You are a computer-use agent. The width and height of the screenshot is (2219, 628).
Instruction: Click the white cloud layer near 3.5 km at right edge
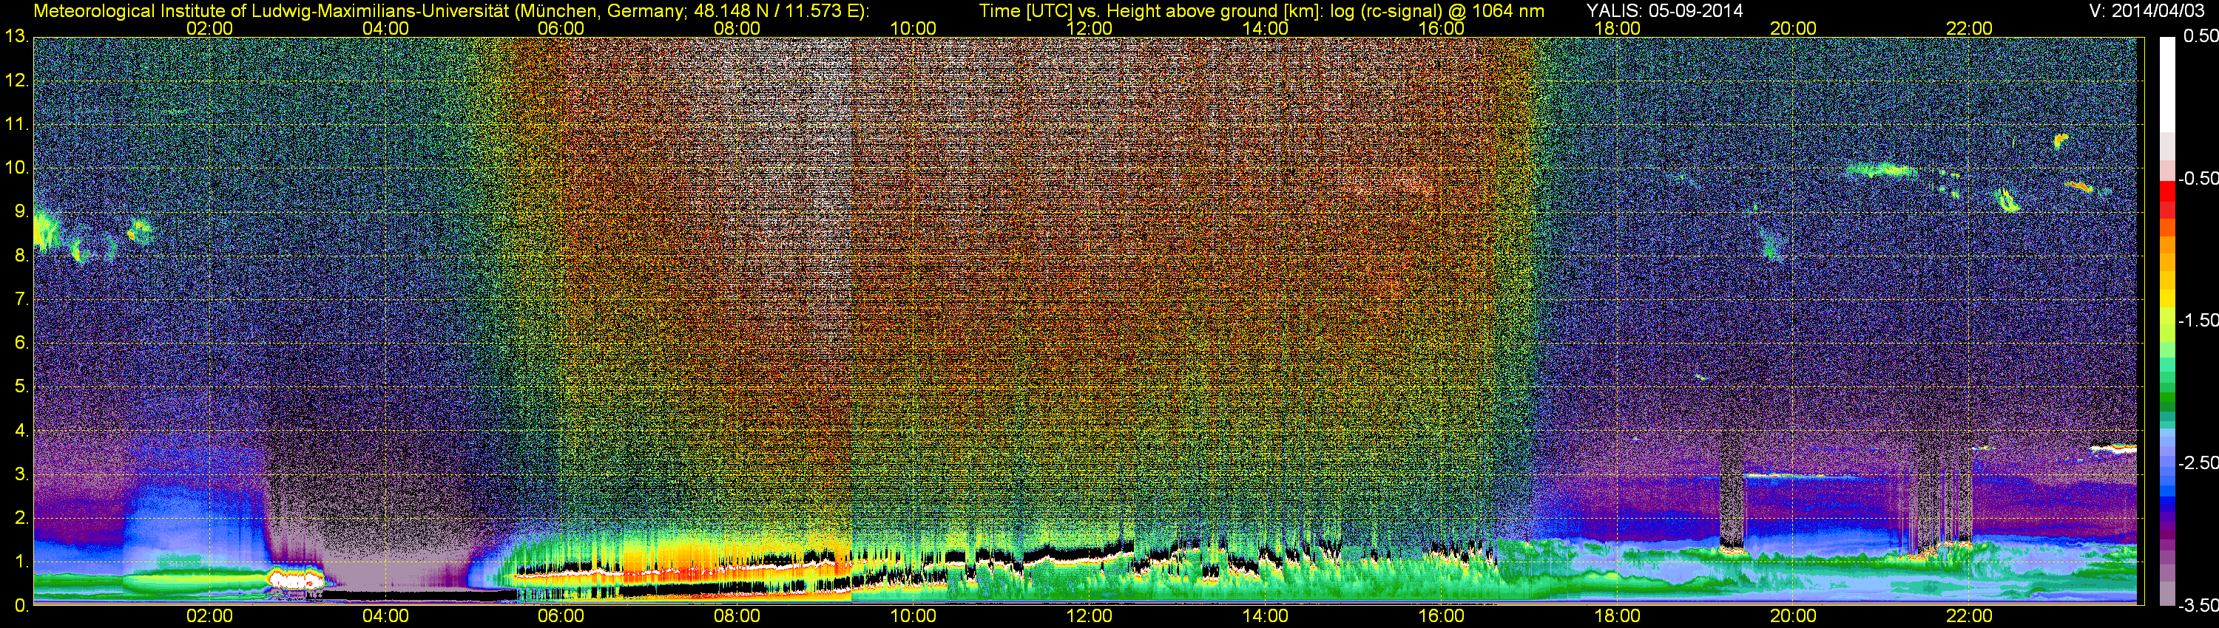[x=2115, y=448]
